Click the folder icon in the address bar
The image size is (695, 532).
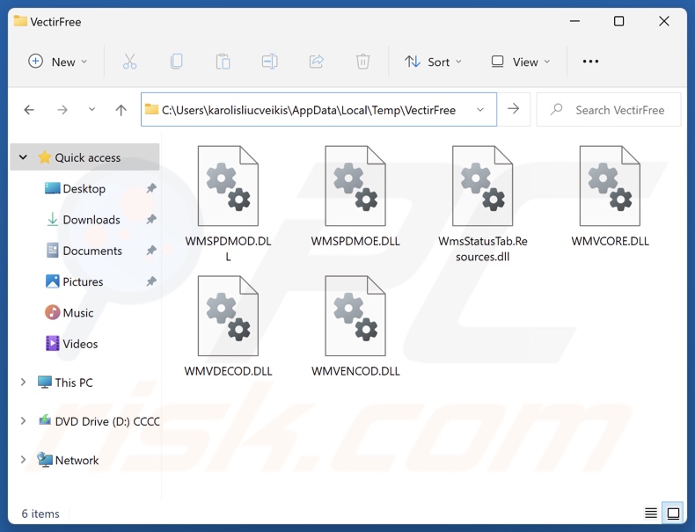tap(151, 109)
